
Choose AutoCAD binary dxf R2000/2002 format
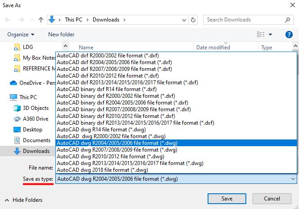point(176,96)
